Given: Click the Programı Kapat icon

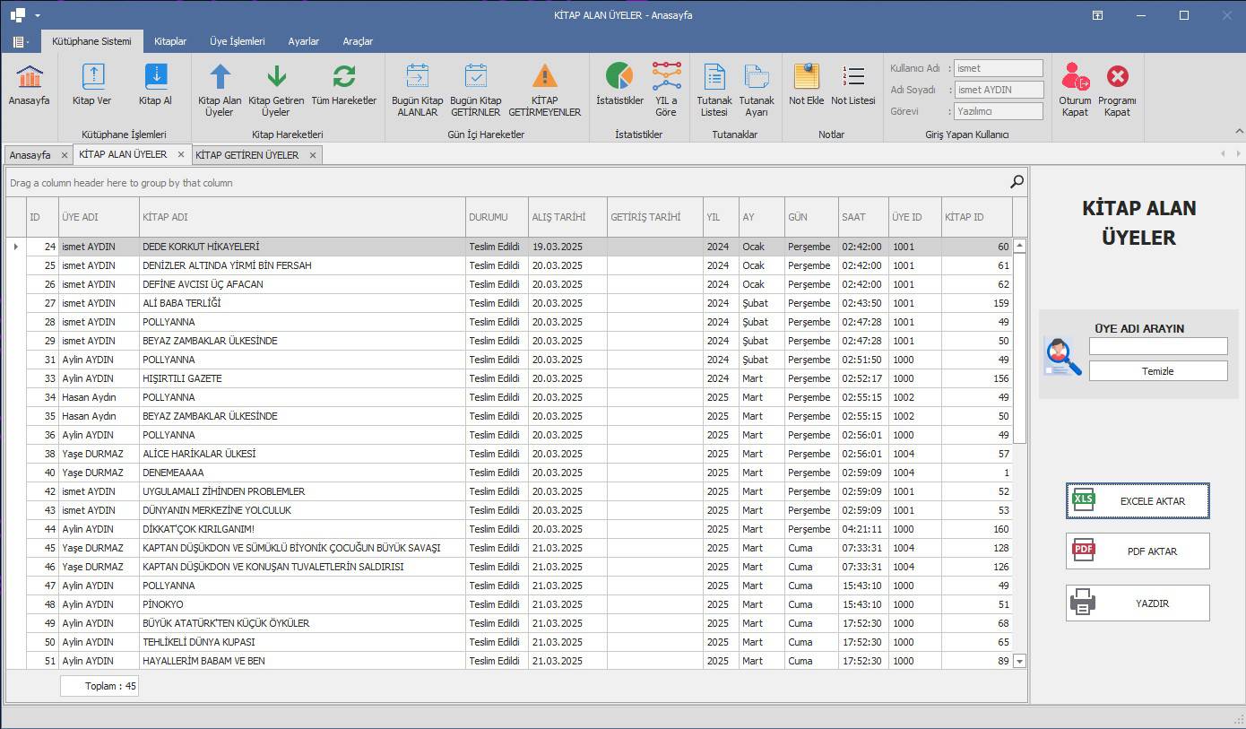Looking at the screenshot, I should tap(1117, 77).
